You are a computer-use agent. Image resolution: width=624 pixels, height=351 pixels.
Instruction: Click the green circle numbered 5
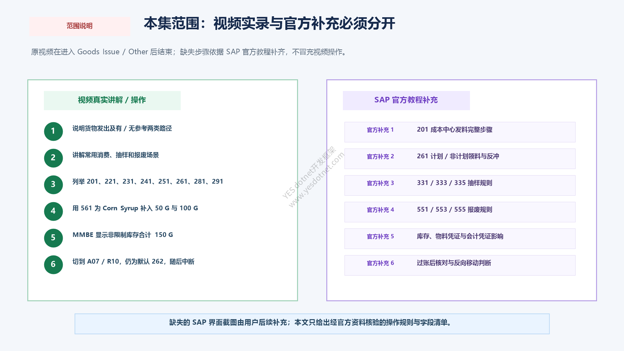click(53, 238)
